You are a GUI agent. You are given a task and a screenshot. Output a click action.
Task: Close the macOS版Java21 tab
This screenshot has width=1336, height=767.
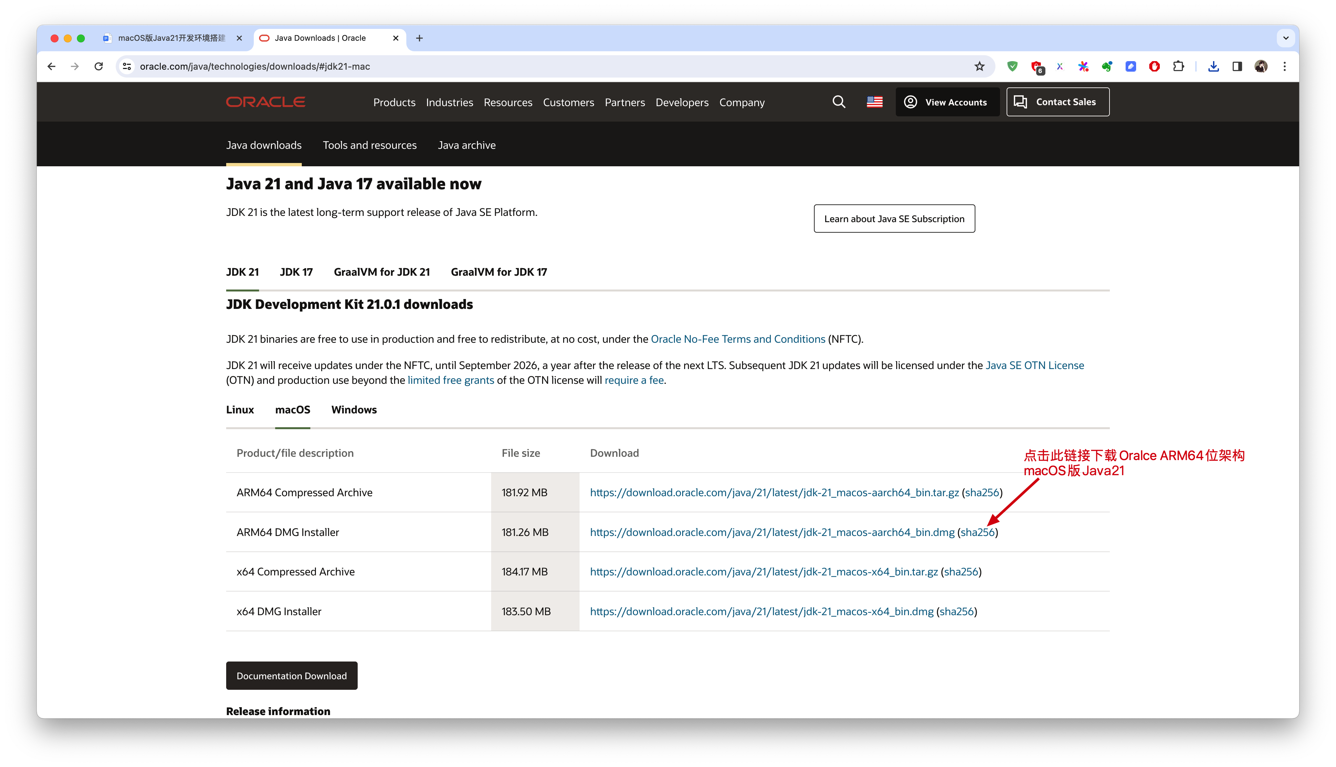click(239, 38)
